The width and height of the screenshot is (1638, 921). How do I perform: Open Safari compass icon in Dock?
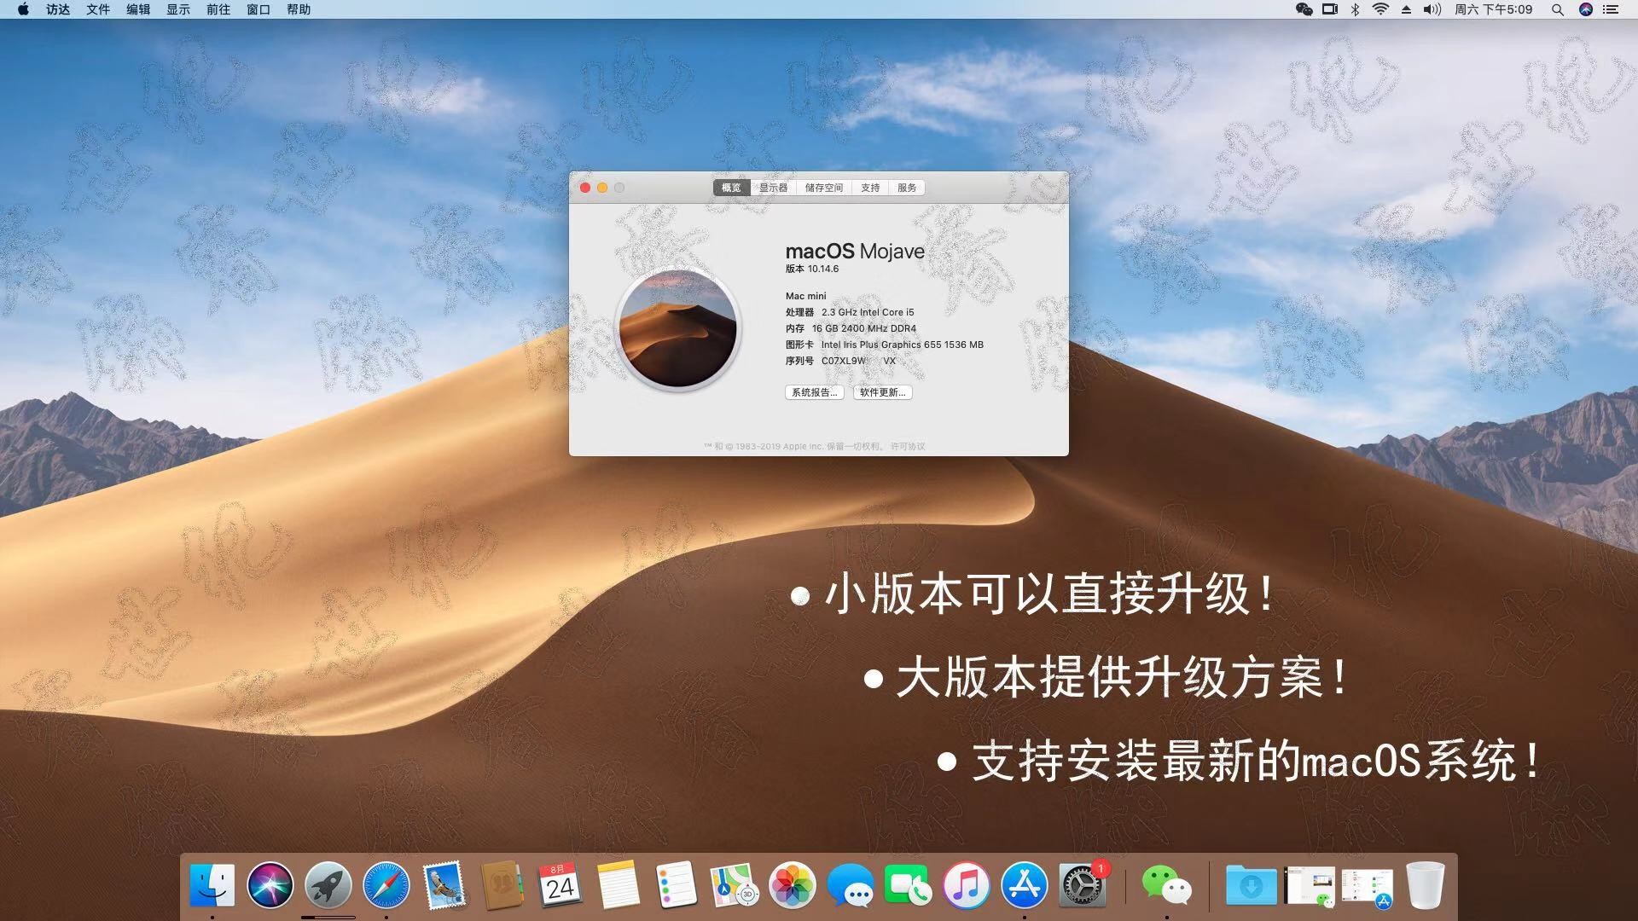tap(386, 885)
